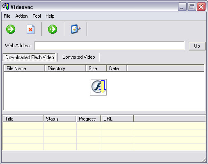Switch to Converted Video tab
Viewport: 208px width, 164px height.
79,57
